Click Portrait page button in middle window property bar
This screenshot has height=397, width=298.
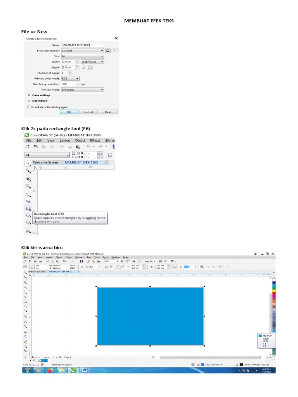pos(110,155)
